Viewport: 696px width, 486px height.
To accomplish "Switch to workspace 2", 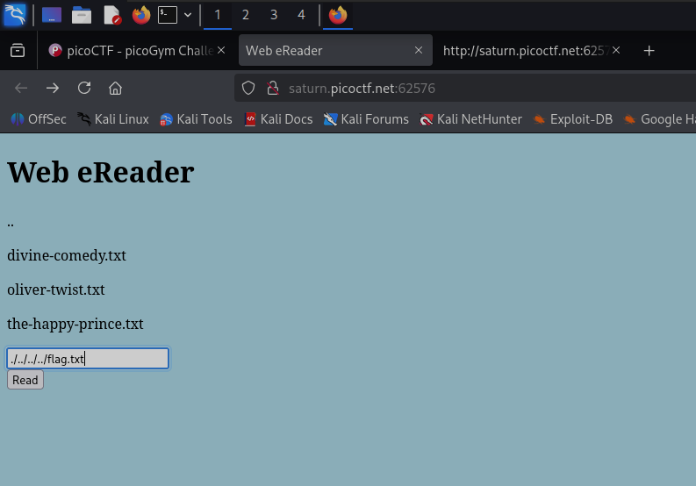I will (x=245, y=15).
